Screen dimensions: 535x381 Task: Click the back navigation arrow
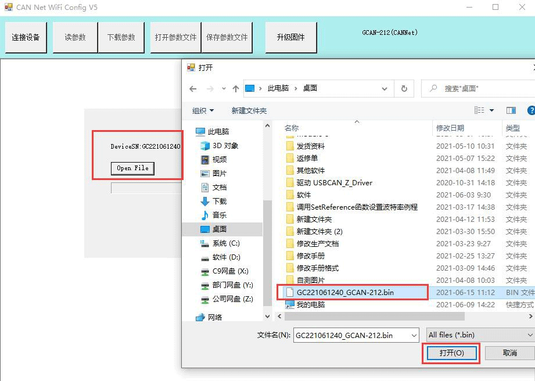click(x=193, y=89)
